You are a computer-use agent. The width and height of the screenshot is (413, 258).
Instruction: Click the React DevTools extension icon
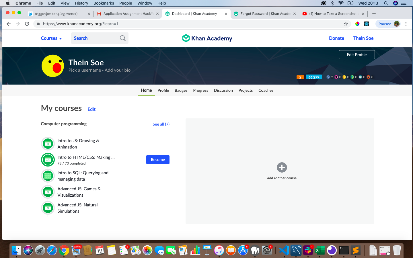click(367, 24)
